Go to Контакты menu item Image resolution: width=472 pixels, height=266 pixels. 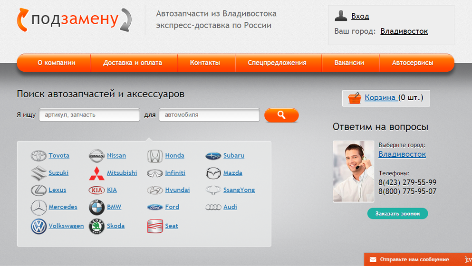coord(205,63)
